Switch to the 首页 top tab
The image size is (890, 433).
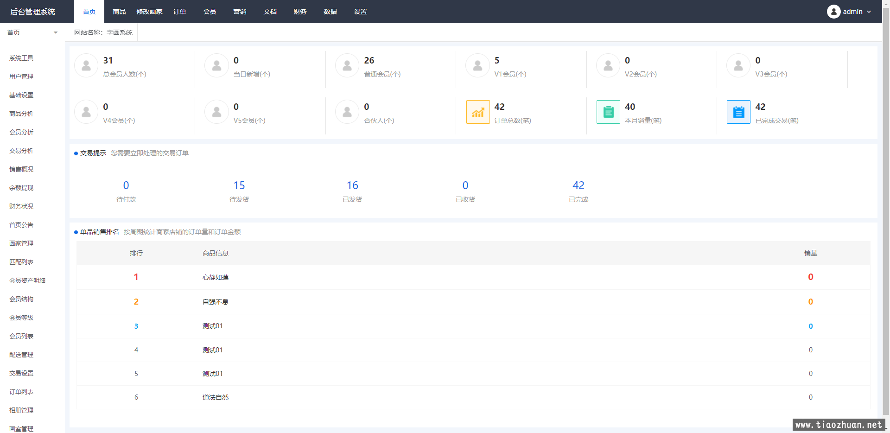tap(89, 12)
